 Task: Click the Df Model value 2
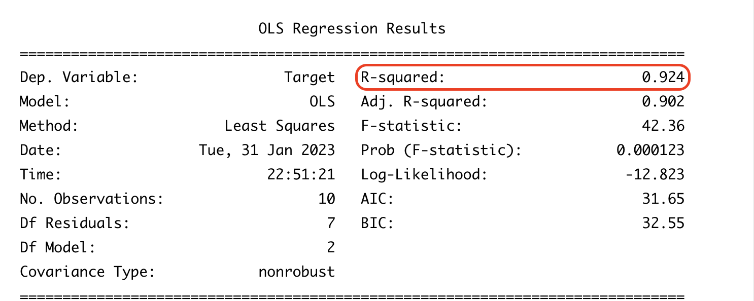[331, 248]
